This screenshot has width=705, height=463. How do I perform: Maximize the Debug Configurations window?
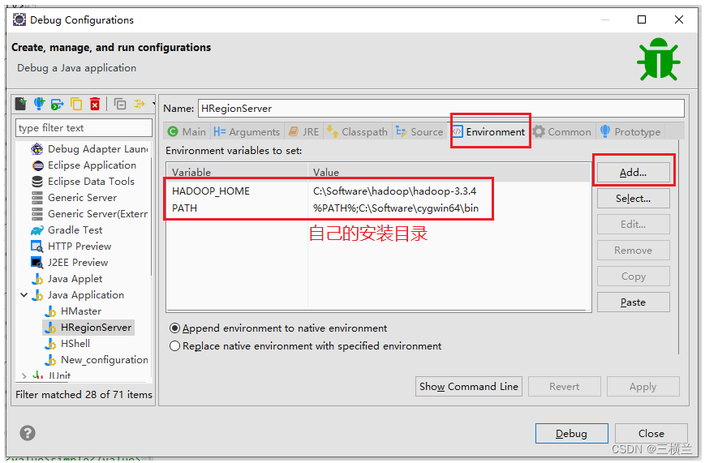(x=642, y=19)
